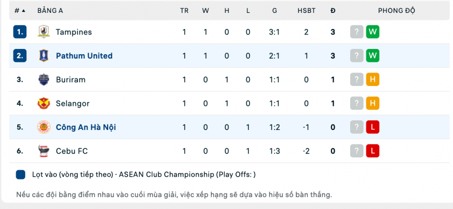This screenshot has height=209, width=453.
Task: Click the orange H form badge for Buriram
Action: (373, 80)
